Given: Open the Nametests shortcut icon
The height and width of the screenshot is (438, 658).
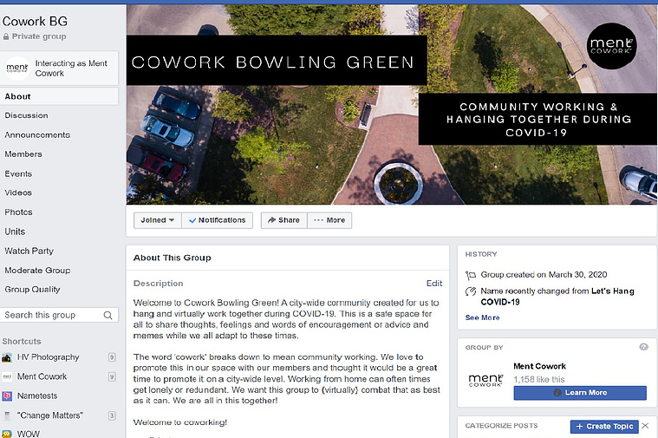Looking at the screenshot, I should 7,396.
